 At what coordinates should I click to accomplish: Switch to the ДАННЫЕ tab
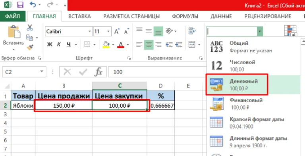click(x=221, y=16)
